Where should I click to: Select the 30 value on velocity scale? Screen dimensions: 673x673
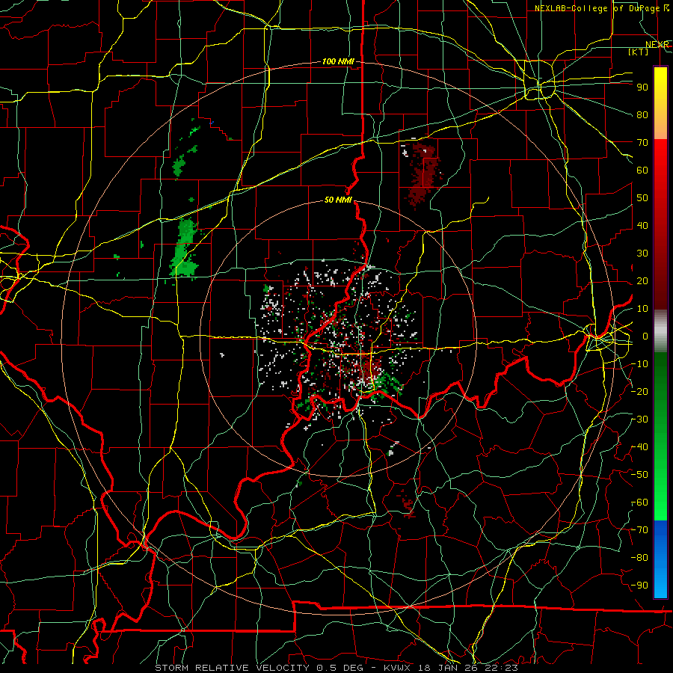point(642,253)
